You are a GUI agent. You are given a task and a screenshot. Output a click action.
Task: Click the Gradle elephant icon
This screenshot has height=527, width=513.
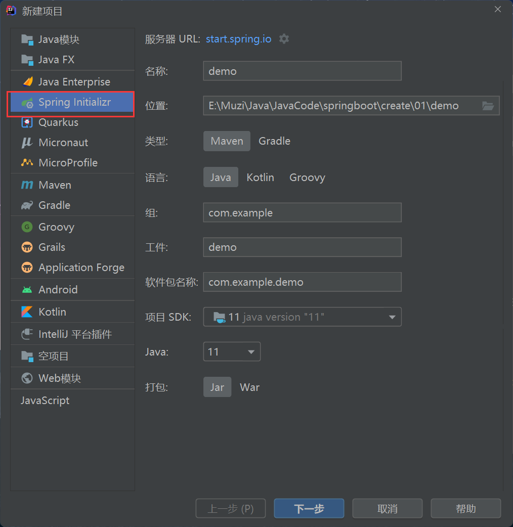27,205
